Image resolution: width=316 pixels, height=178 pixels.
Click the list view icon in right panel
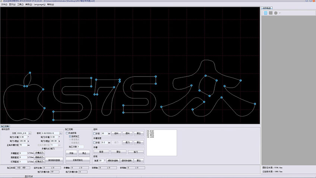coord(266,13)
